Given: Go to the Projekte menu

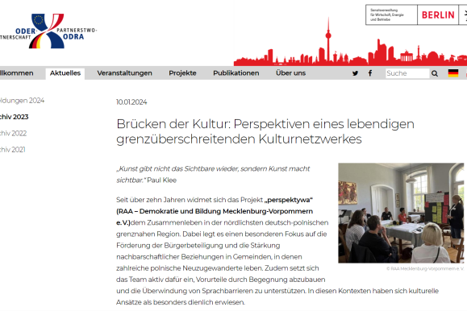Looking at the screenshot, I should pos(182,73).
